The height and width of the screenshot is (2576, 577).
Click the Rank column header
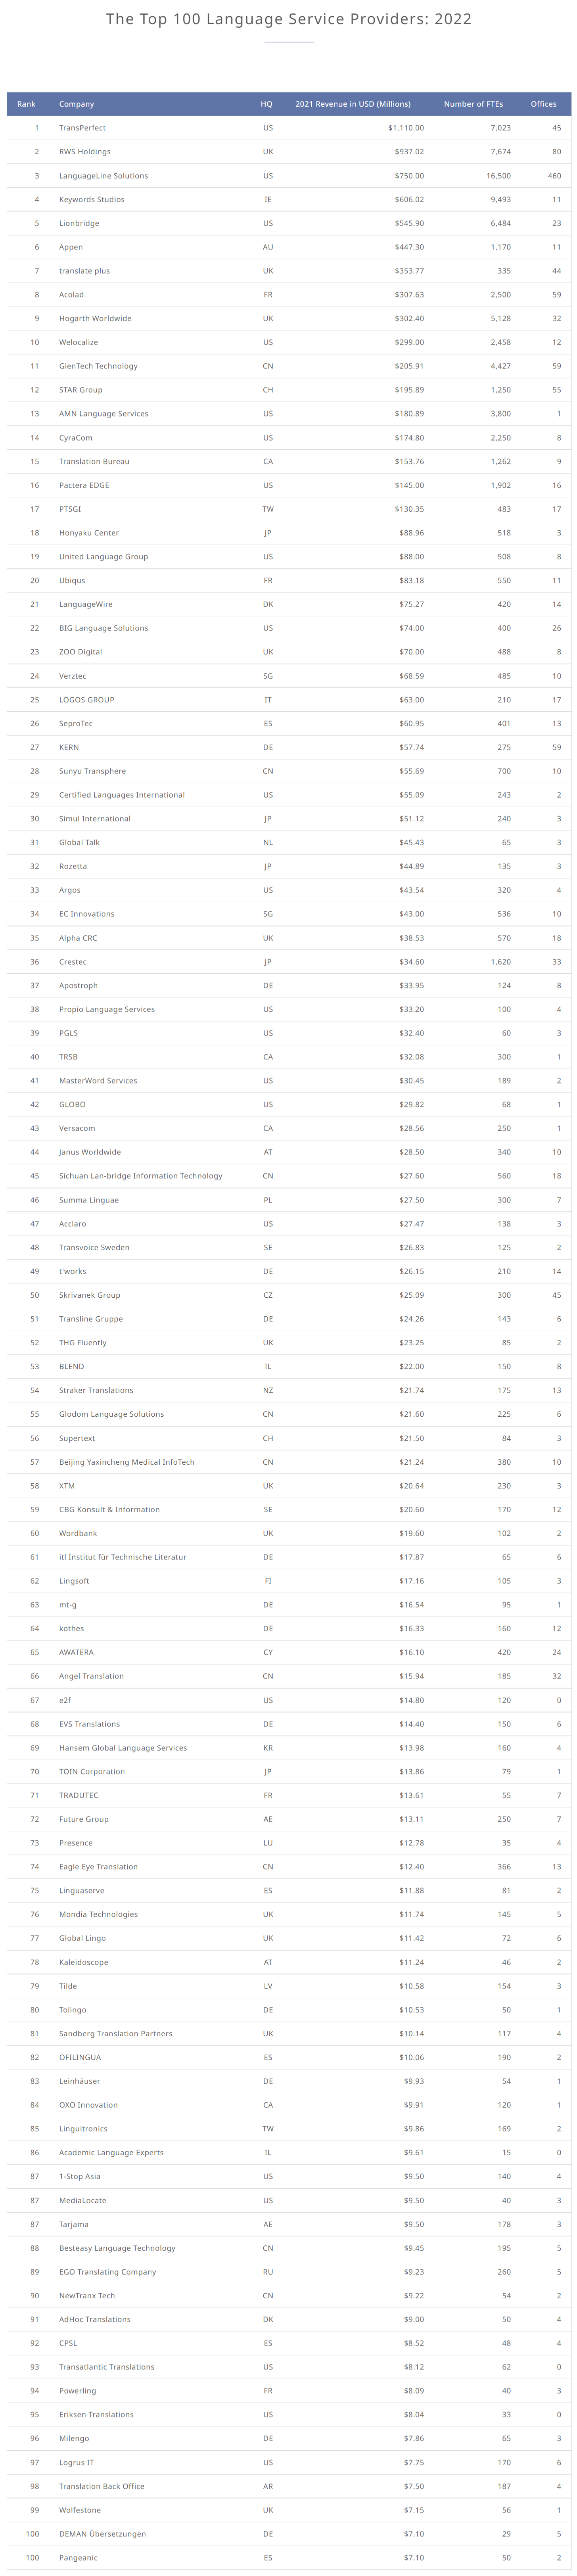coord(26,104)
